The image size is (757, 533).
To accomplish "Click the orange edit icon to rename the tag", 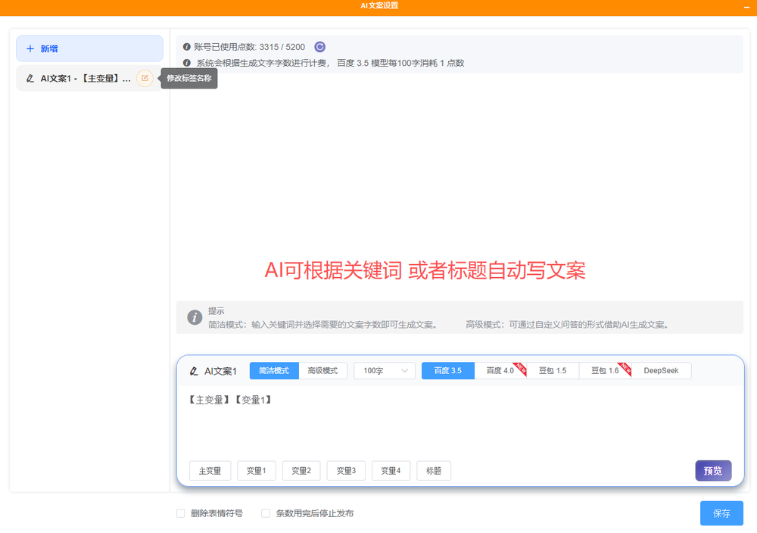I will pyautogui.click(x=145, y=78).
